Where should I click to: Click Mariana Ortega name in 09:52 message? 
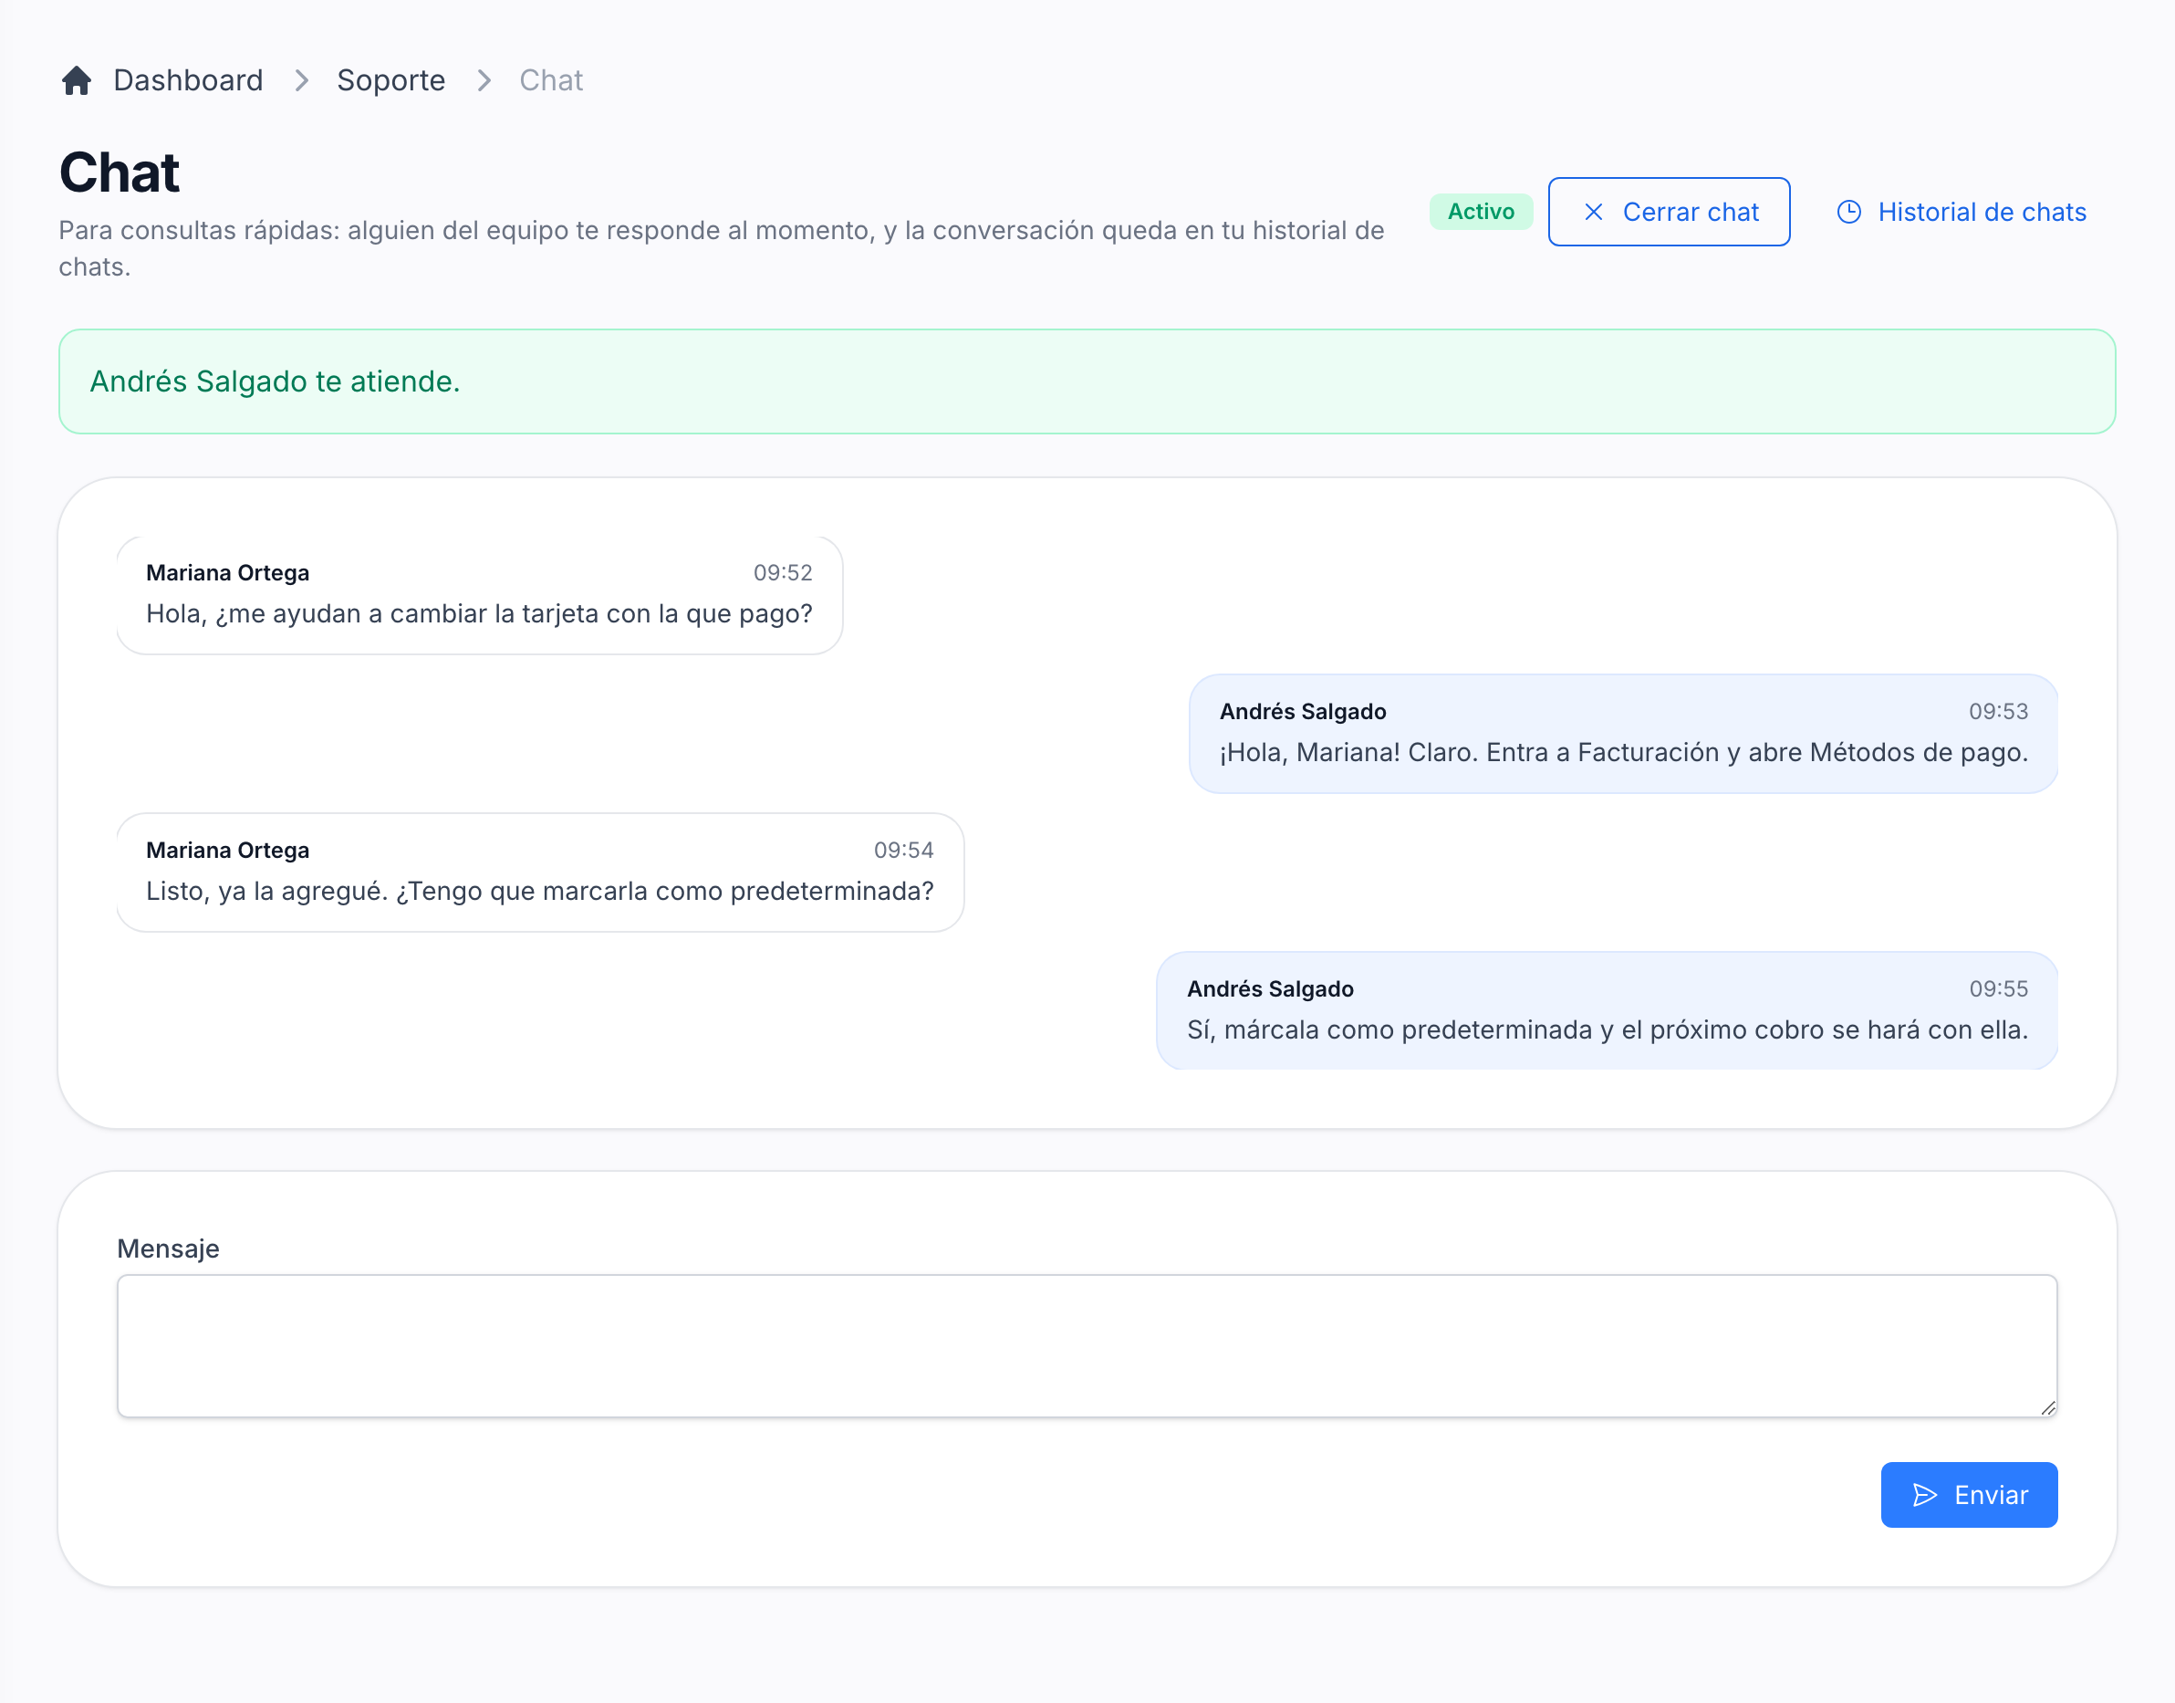click(227, 572)
